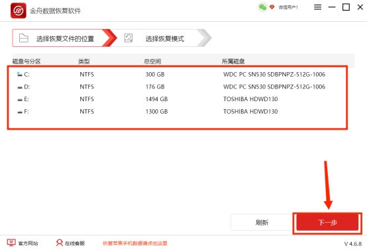Click the F: drive icon
This screenshot has height=250, width=367.
tap(20, 112)
